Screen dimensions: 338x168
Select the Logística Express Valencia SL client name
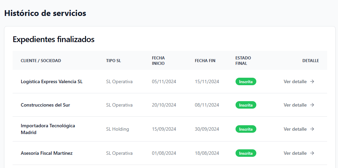(x=51, y=81)
